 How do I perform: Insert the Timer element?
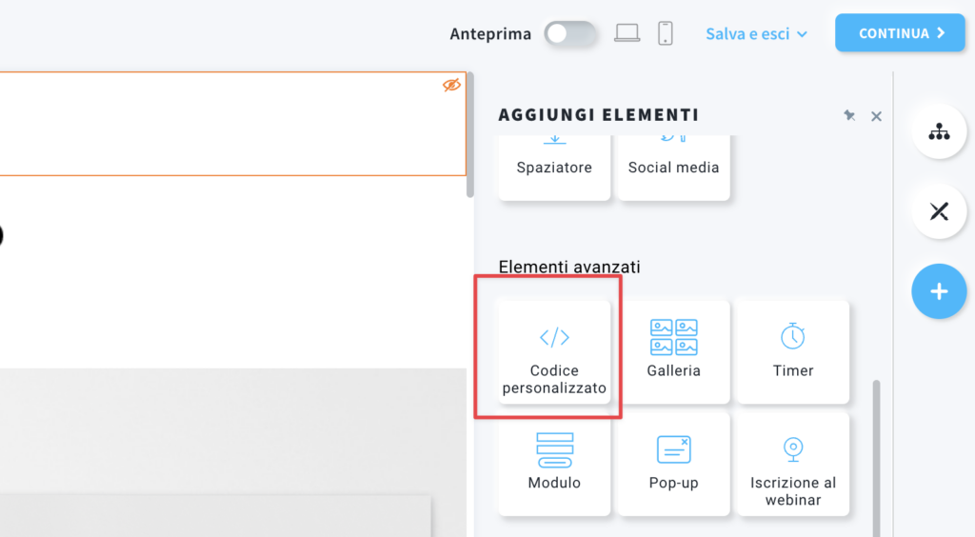click(793, 352)
